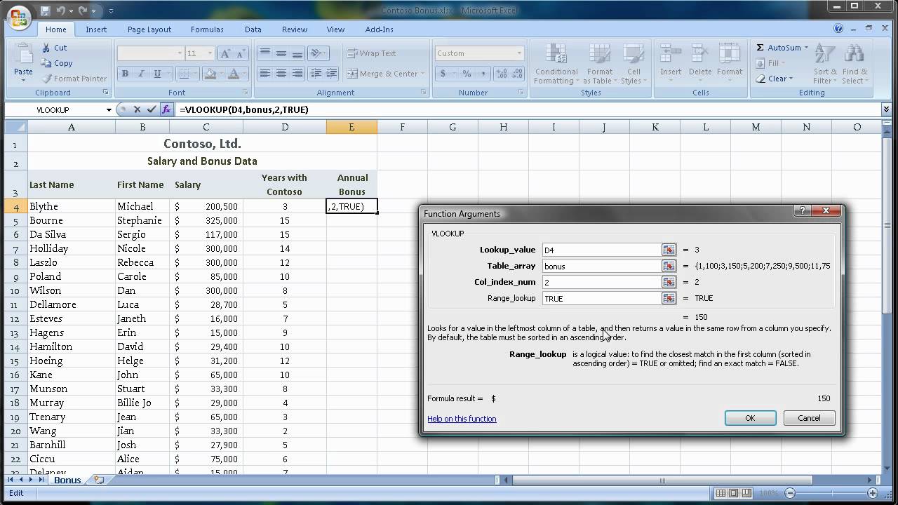The image size is (898, 505).
Task: Toggle Italic formatting
Action: 141,74
